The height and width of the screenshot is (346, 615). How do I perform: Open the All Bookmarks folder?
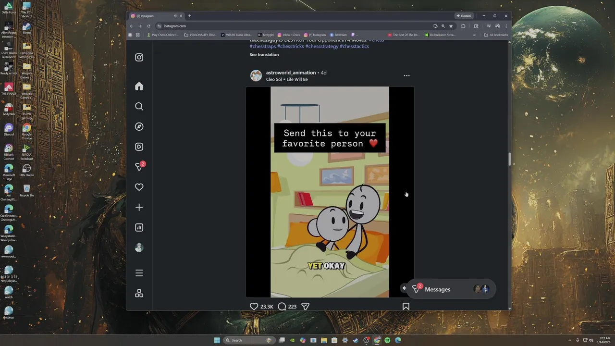coord(496,35)
